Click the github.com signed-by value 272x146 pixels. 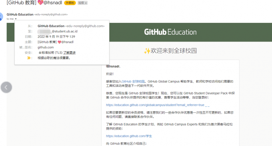pyautogui.click(x=46, y=47)
